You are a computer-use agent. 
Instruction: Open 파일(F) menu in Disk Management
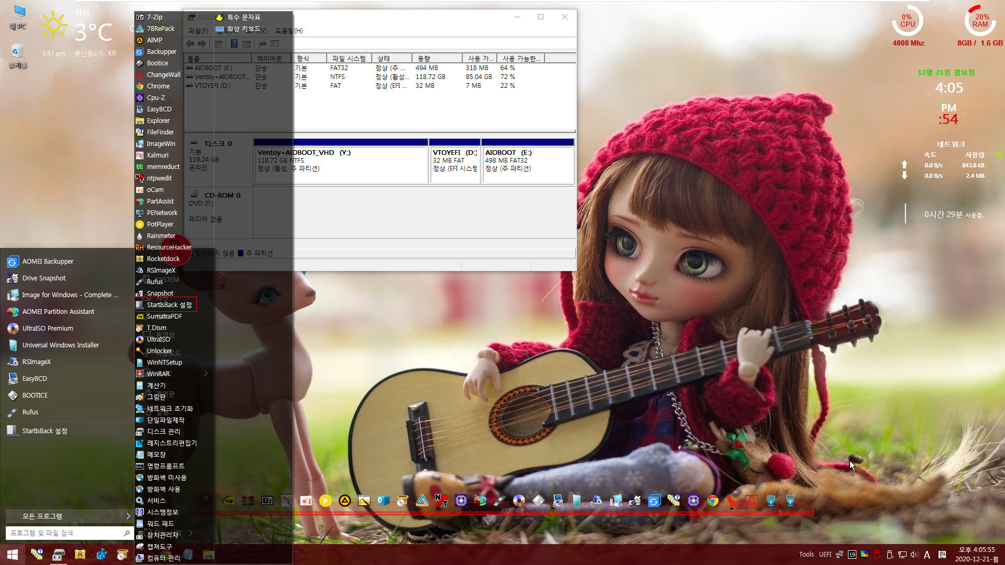pyautogui.click(x=198, y=30)
